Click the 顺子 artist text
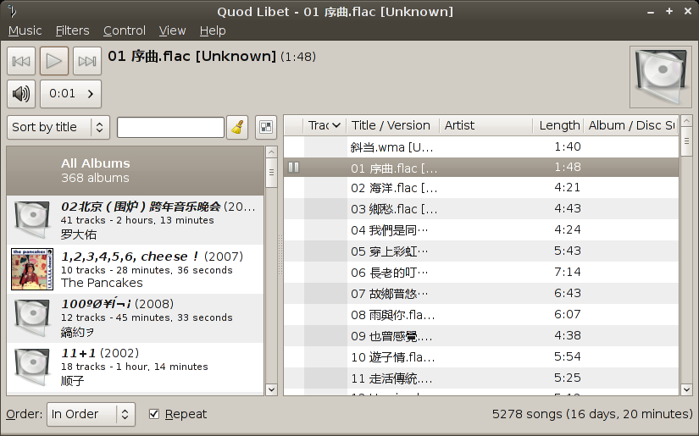699x436 pixels. tap(72, 381)
